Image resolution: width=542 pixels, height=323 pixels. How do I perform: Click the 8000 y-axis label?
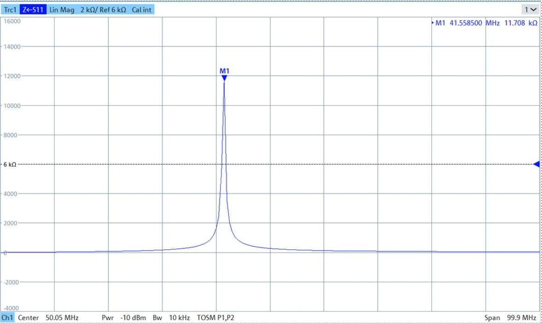(x=11, y=135)
